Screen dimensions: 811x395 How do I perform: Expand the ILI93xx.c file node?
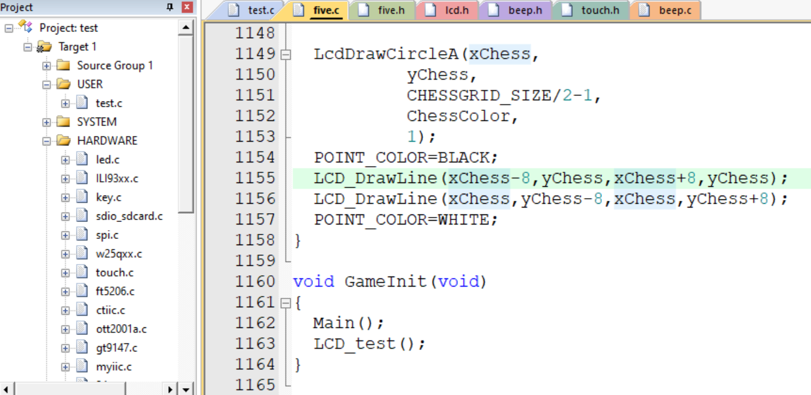point(65,179)
